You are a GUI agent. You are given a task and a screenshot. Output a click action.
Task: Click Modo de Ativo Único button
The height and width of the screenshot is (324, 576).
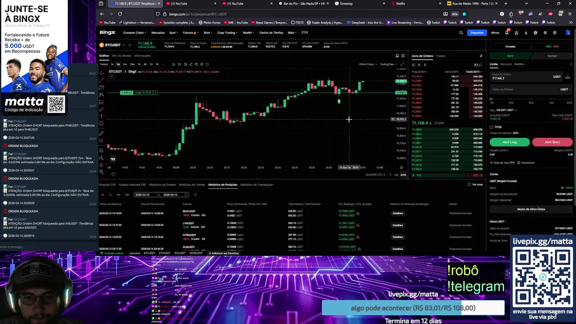click(531, 209)
